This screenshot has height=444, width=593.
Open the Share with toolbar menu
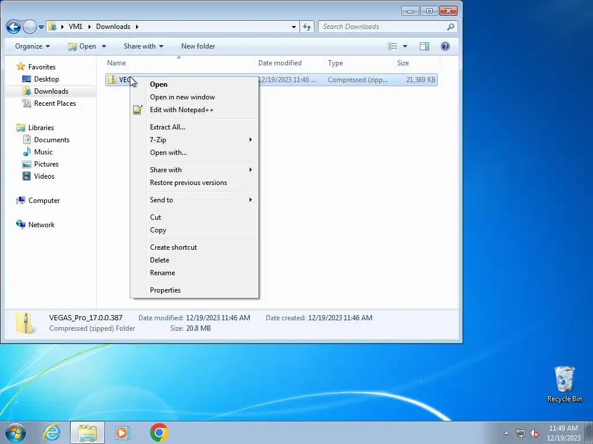click(144, 46)
